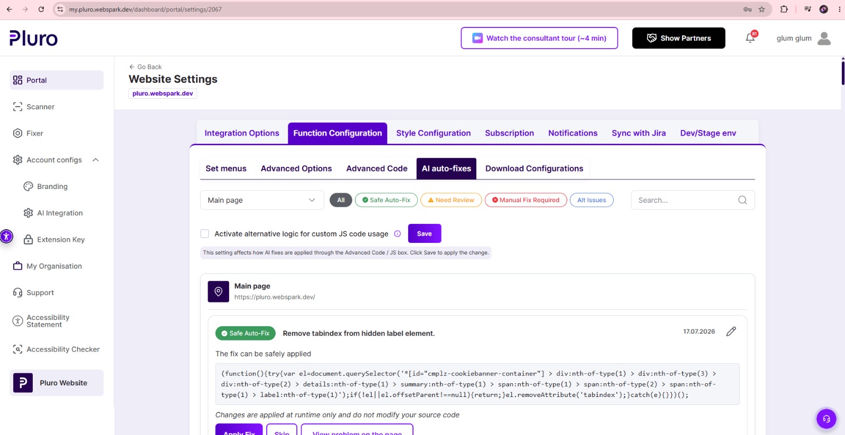Open Advanced Options sub-tab

click(296, 168)
